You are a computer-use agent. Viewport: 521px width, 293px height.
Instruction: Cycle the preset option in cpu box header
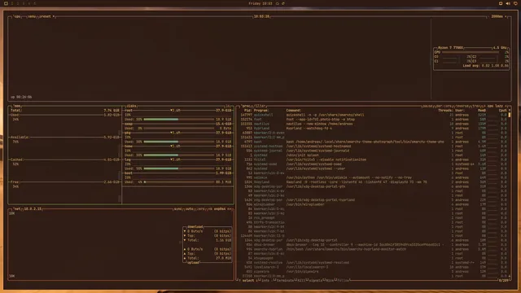(x=46, y=16)
